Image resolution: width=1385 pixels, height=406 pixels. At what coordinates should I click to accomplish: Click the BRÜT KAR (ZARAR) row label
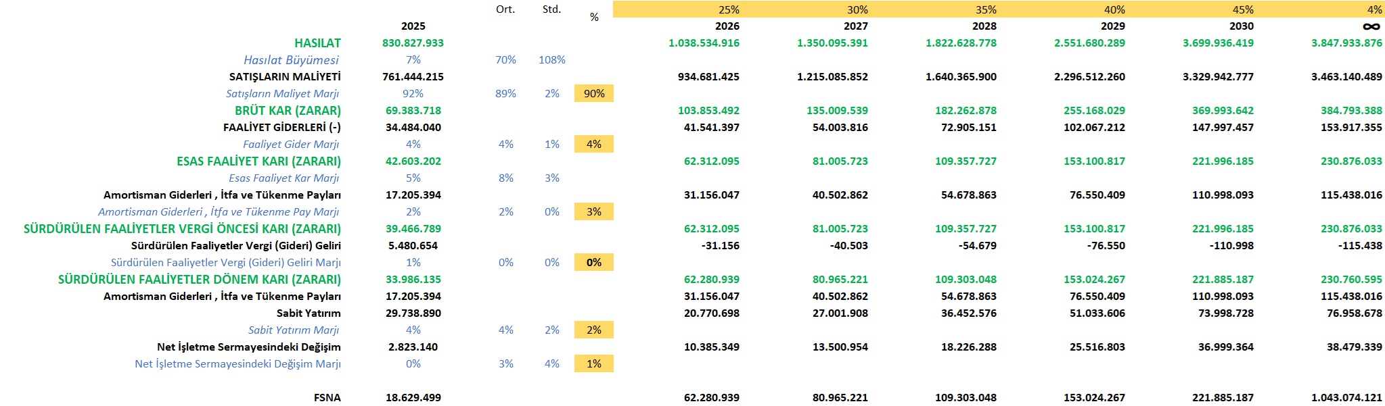click(288, 111)
